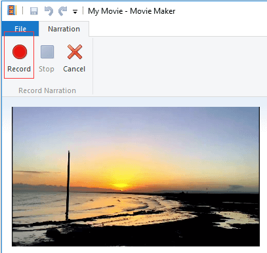The height and width of the screenshot is (253, 267).
Task: Click the My Movie - Movie Maker title
Action: pyautogui.click(x=131, y=11)
